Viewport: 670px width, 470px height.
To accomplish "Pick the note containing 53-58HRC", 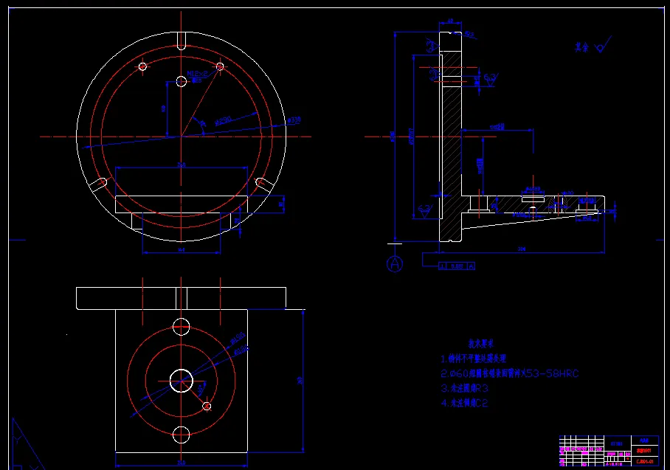I will coord(510,373).
